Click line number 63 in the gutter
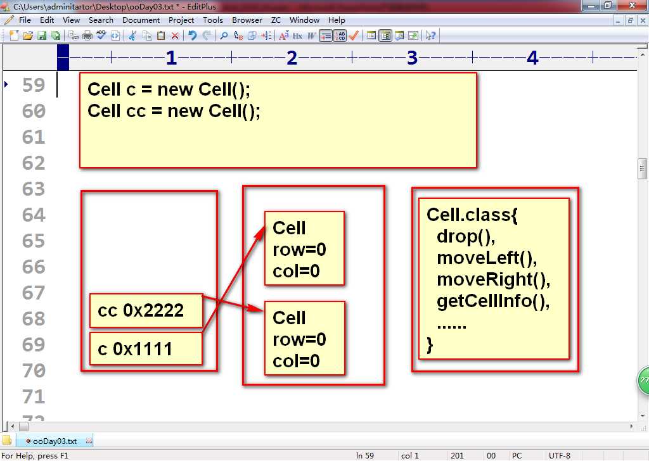Image resolution: width=649 pixels, height=461 pixels. [x=34, y=189]
